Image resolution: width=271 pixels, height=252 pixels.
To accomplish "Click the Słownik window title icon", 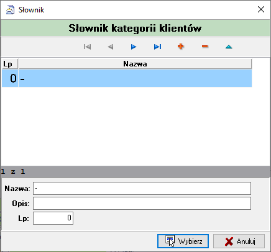I will [x=10, y=10].
